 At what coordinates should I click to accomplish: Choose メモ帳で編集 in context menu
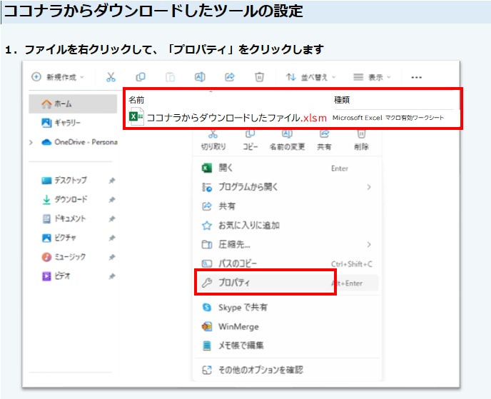coord(286,345)
